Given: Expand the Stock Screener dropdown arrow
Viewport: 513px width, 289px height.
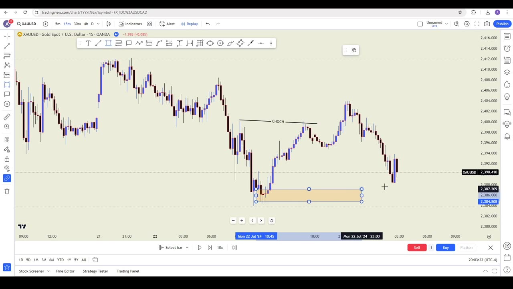Looking at the screenshot, I should 48,271.
